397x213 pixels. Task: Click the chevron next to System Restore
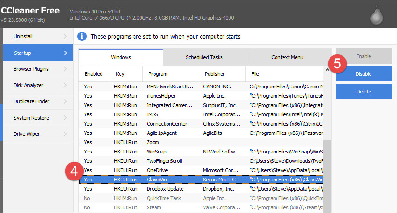click(65, 118)
